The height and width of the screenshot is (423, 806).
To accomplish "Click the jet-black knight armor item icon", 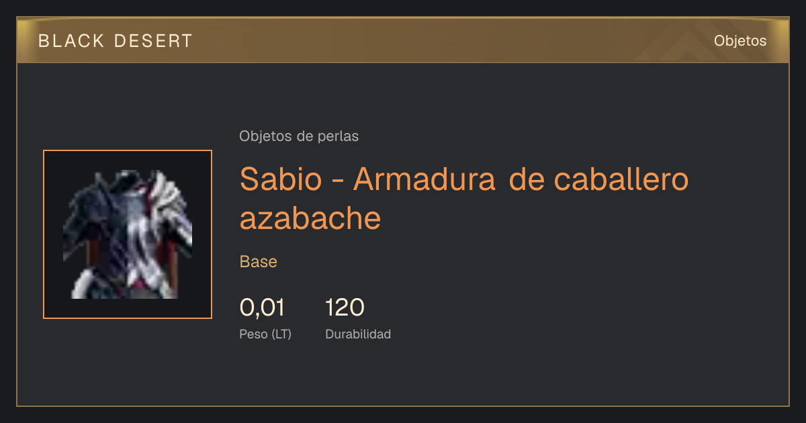I will 128,234.
